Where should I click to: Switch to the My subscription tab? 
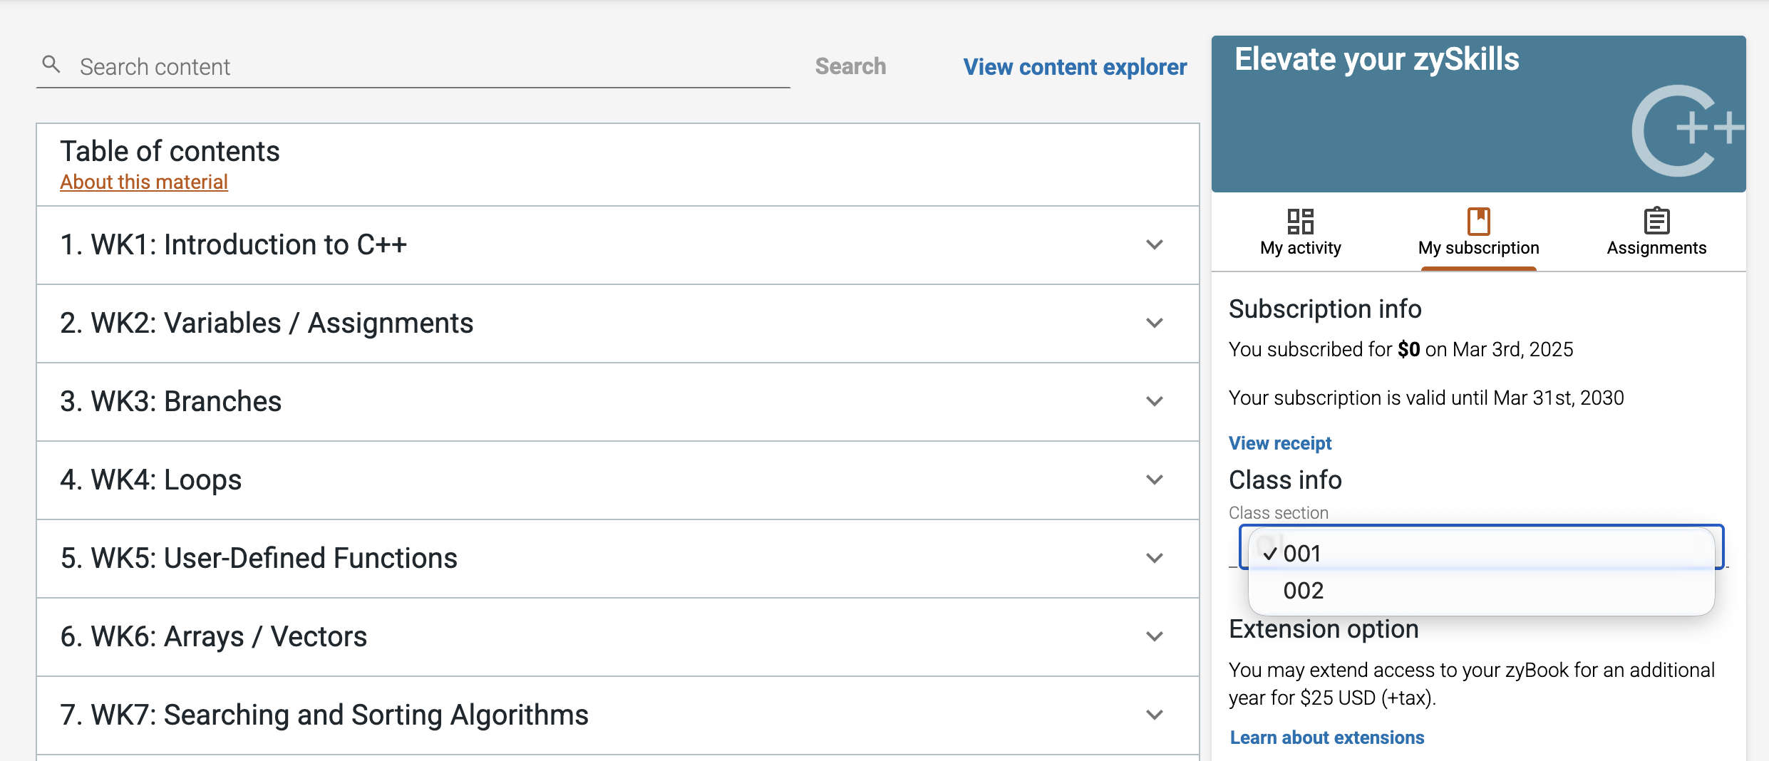click(1478, 233)
